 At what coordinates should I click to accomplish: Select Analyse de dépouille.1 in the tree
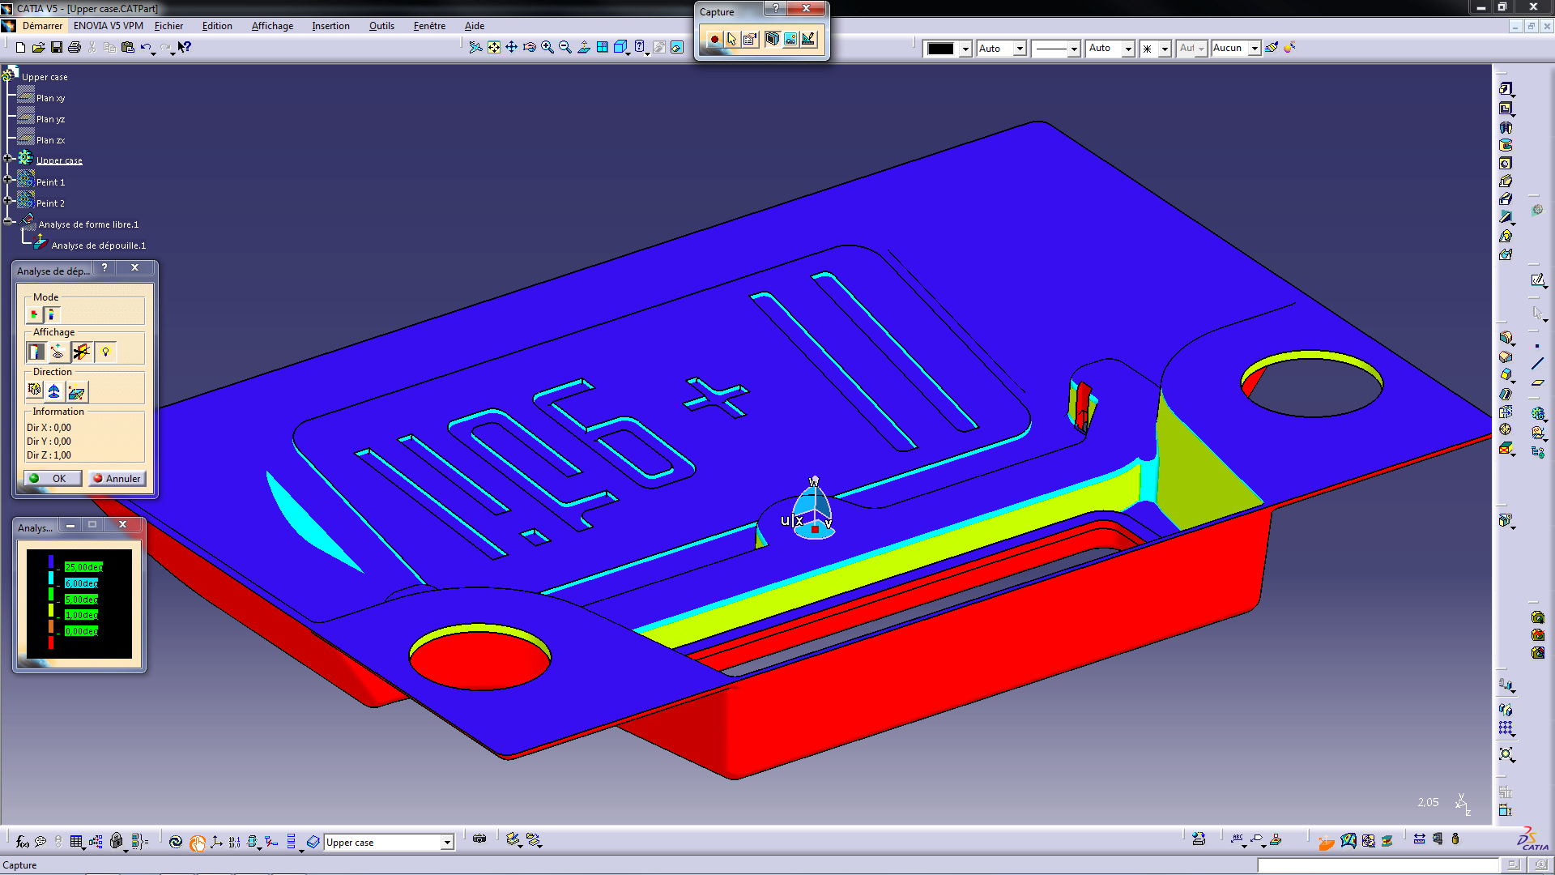98,245
